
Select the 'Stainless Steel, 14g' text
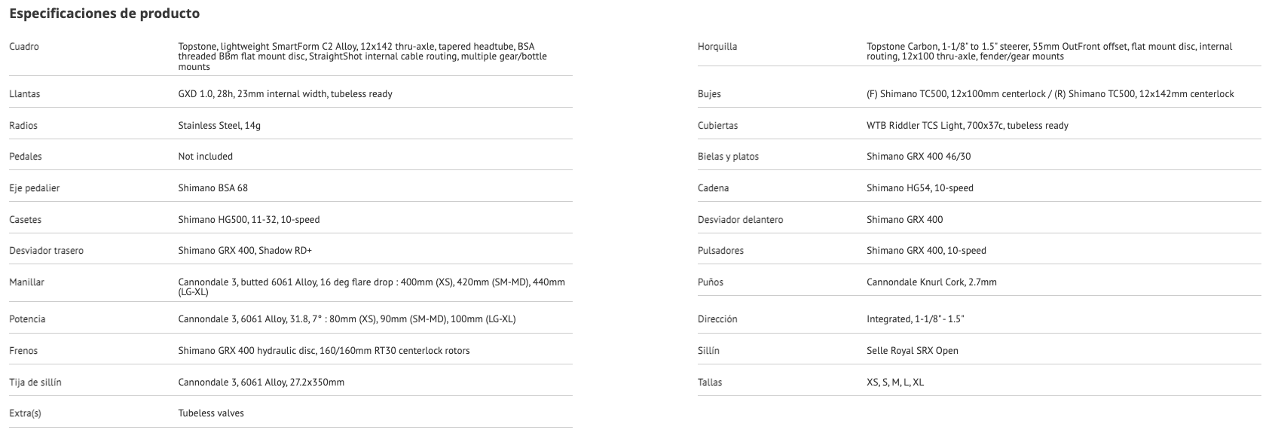(219, 126)
